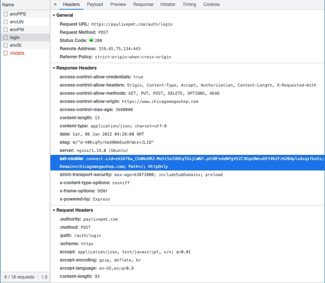
Task: Click the date header value
Action: [108, 134]
